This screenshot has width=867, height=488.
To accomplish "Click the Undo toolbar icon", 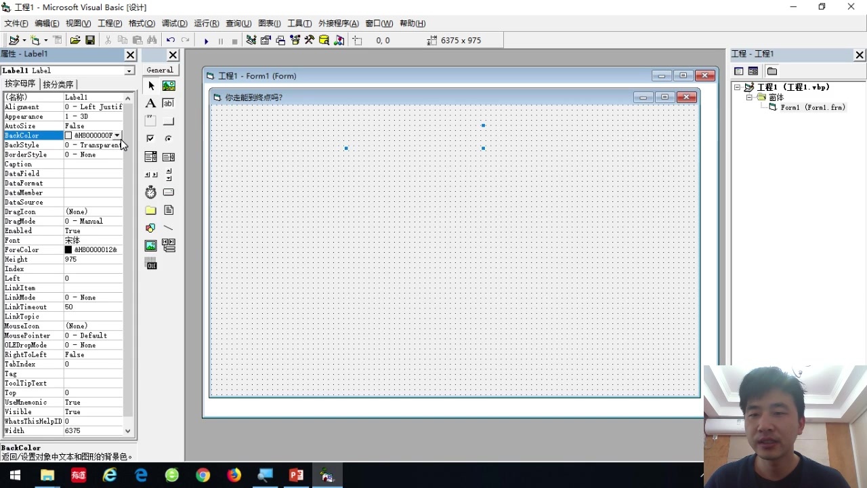I will [171, 41].
